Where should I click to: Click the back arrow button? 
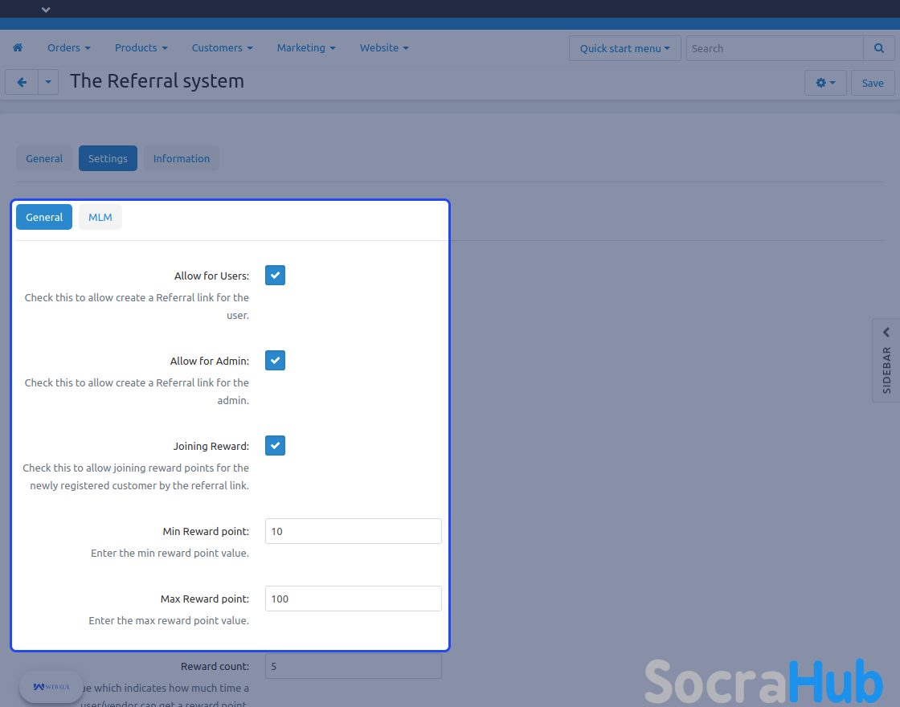22,82
